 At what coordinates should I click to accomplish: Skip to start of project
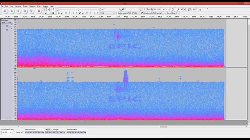click(x=25, y=11)
